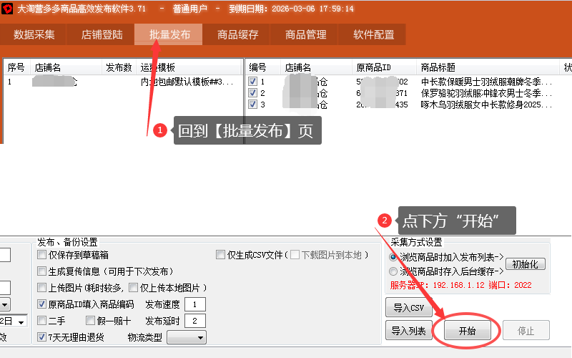Open the 商品缓存 tab

(237, 34)
